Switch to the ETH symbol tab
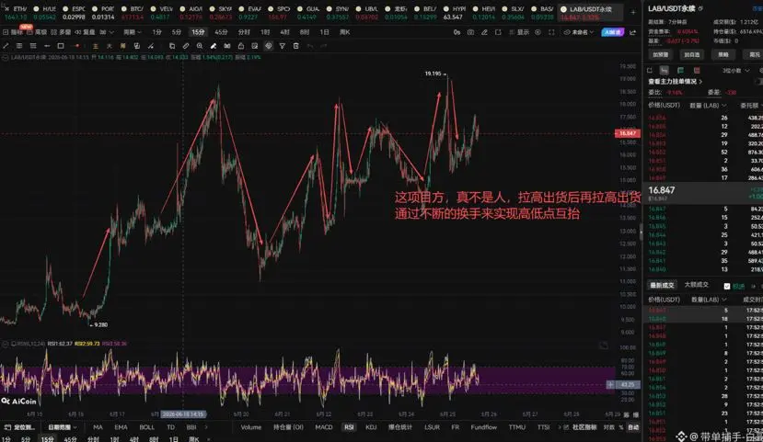763x442 pixels. pyautogui.click(x=16, y=13)
